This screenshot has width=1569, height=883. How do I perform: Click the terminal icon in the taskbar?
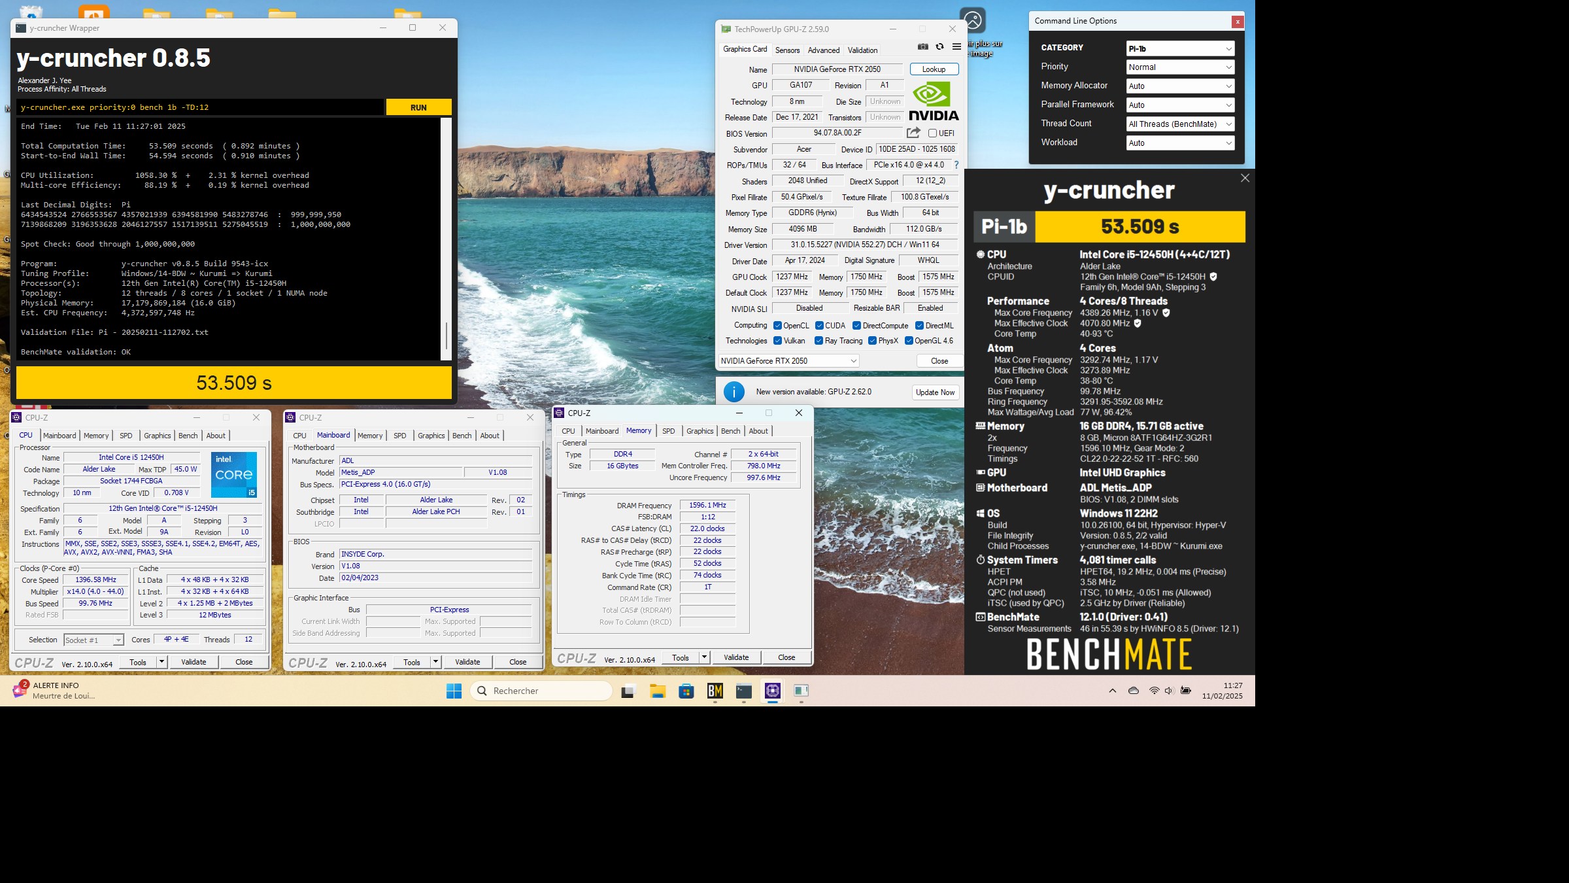tap(743, 691)
